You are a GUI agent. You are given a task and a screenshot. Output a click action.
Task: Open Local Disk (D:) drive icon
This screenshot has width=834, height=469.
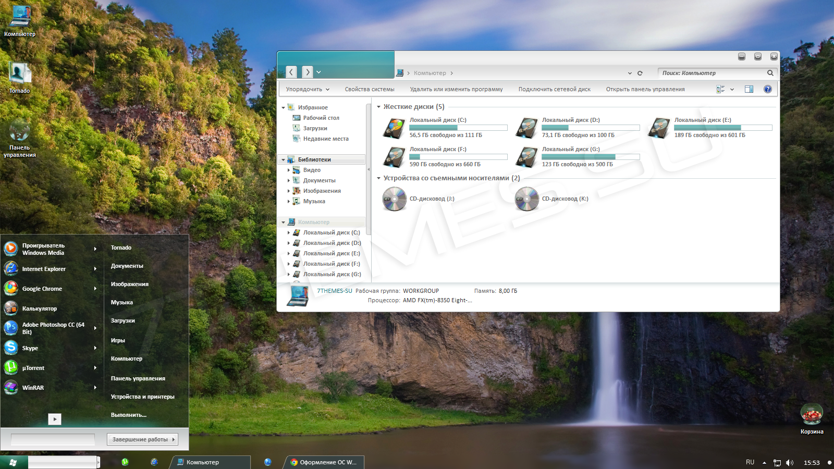tap(527, 128)
